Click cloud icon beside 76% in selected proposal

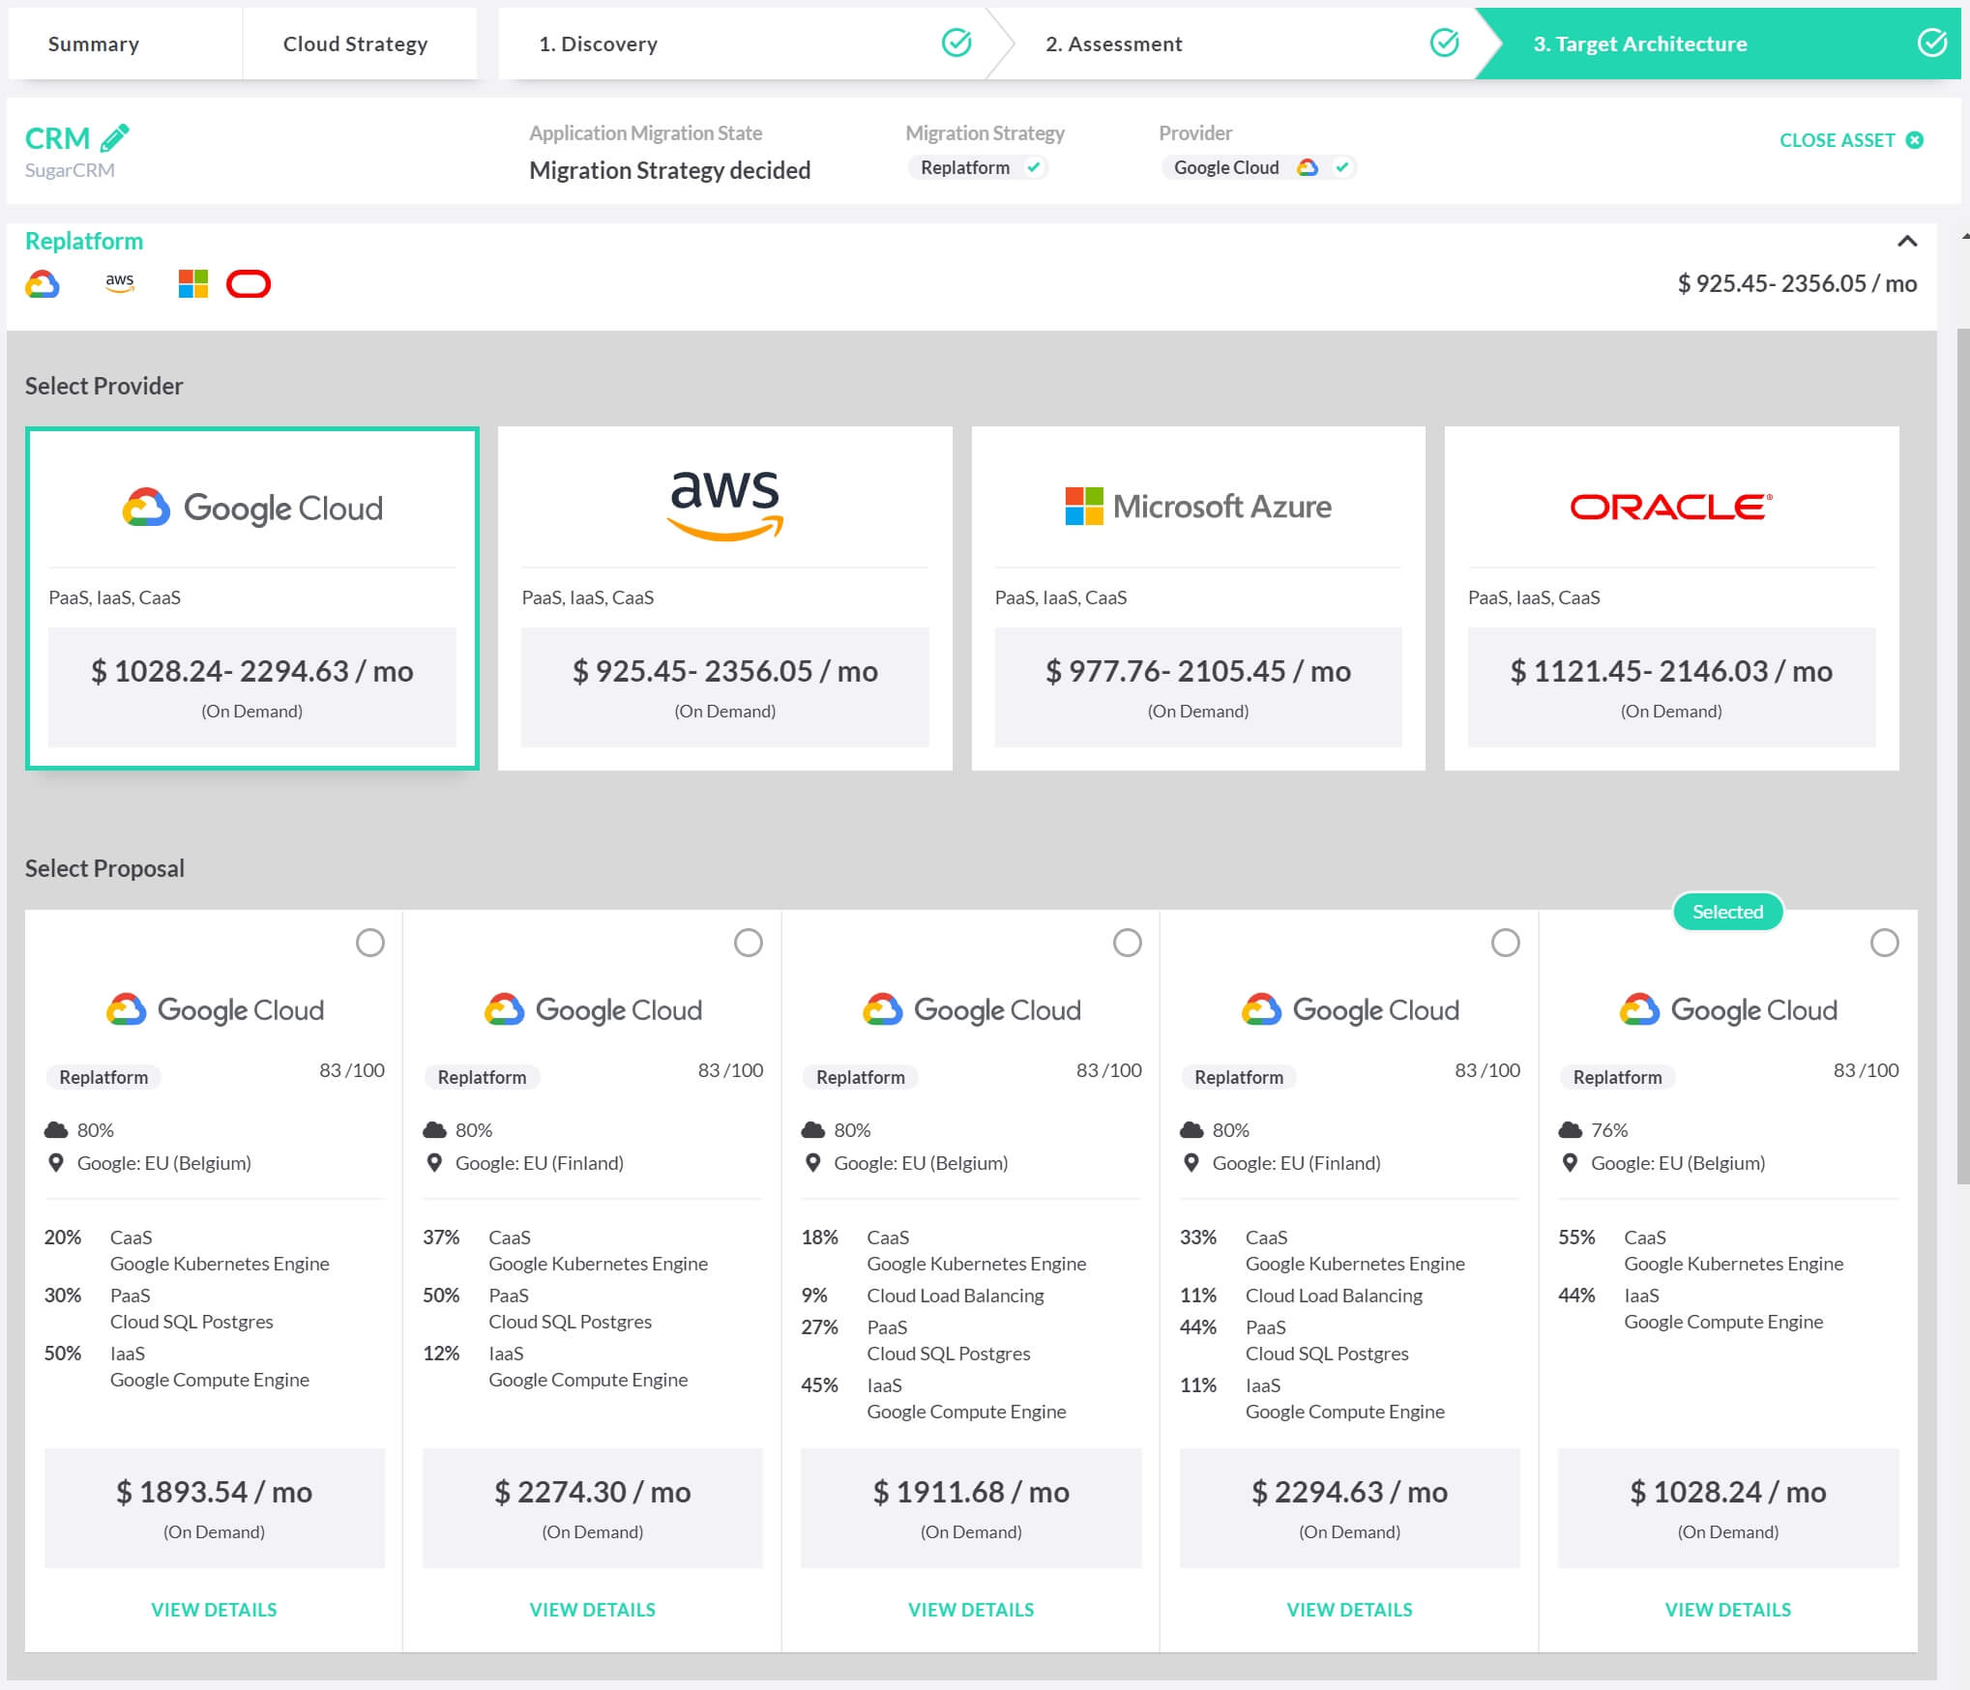pyautogui.click(x=1570, y=1129)
